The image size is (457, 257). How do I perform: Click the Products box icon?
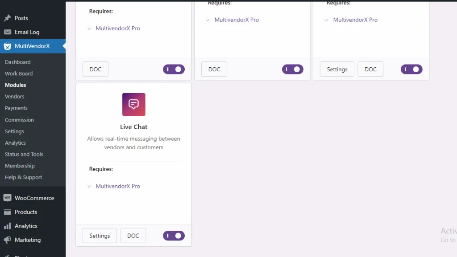click(x=7, y=212)
